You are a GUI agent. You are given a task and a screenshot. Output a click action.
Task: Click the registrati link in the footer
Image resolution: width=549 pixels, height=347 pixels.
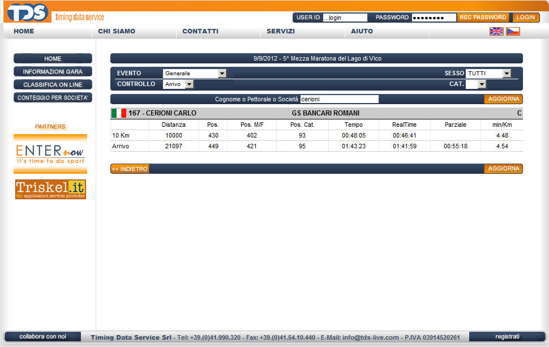pos(507,336)
